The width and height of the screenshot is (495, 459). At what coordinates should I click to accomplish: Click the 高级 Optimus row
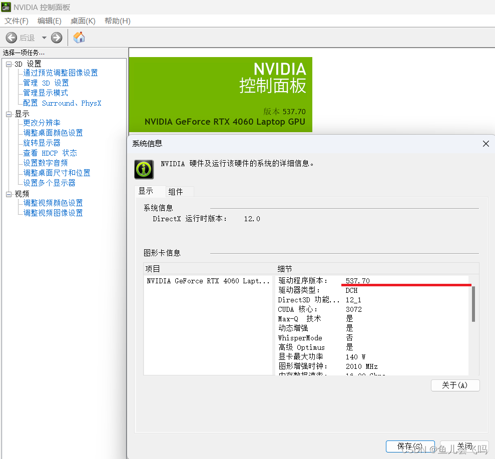click(373, 347)
